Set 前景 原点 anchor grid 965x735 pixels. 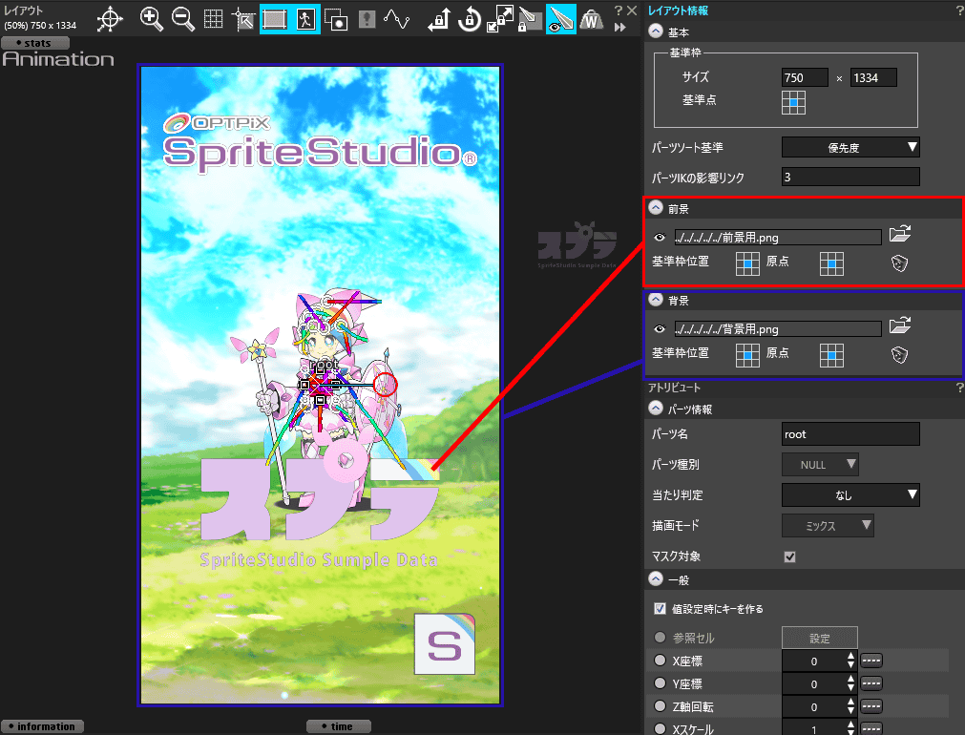tap(831, 263)
